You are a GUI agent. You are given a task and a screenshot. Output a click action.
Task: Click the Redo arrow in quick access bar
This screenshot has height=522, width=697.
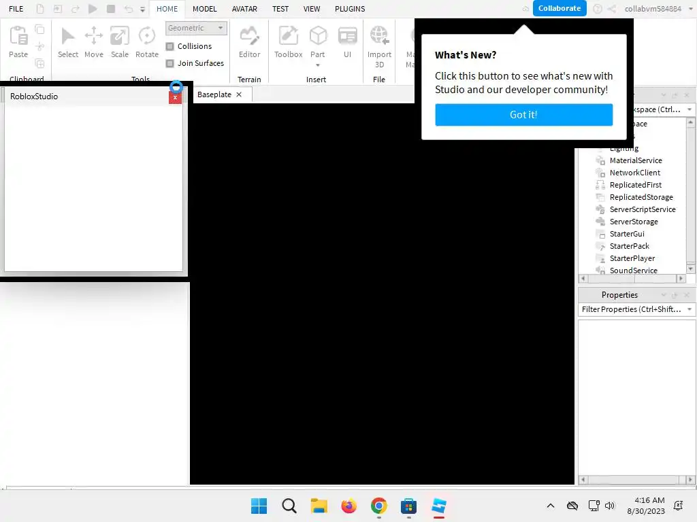click(x=75, y=8)
